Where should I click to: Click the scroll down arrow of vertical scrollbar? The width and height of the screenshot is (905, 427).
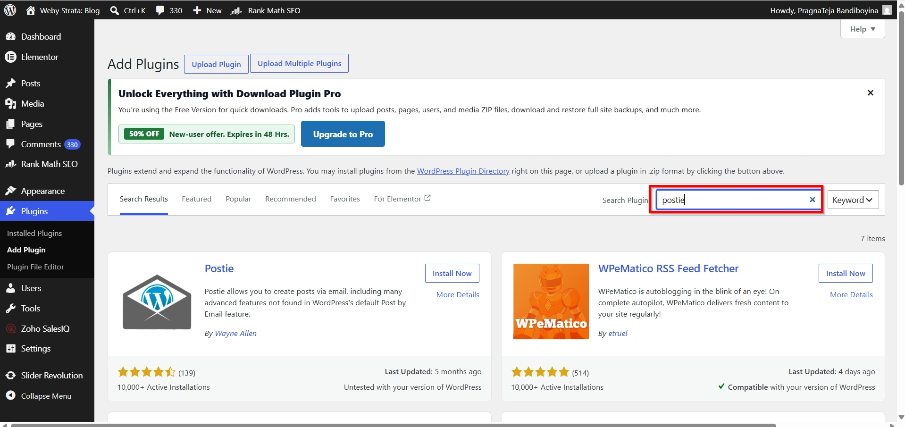[901, 417]
